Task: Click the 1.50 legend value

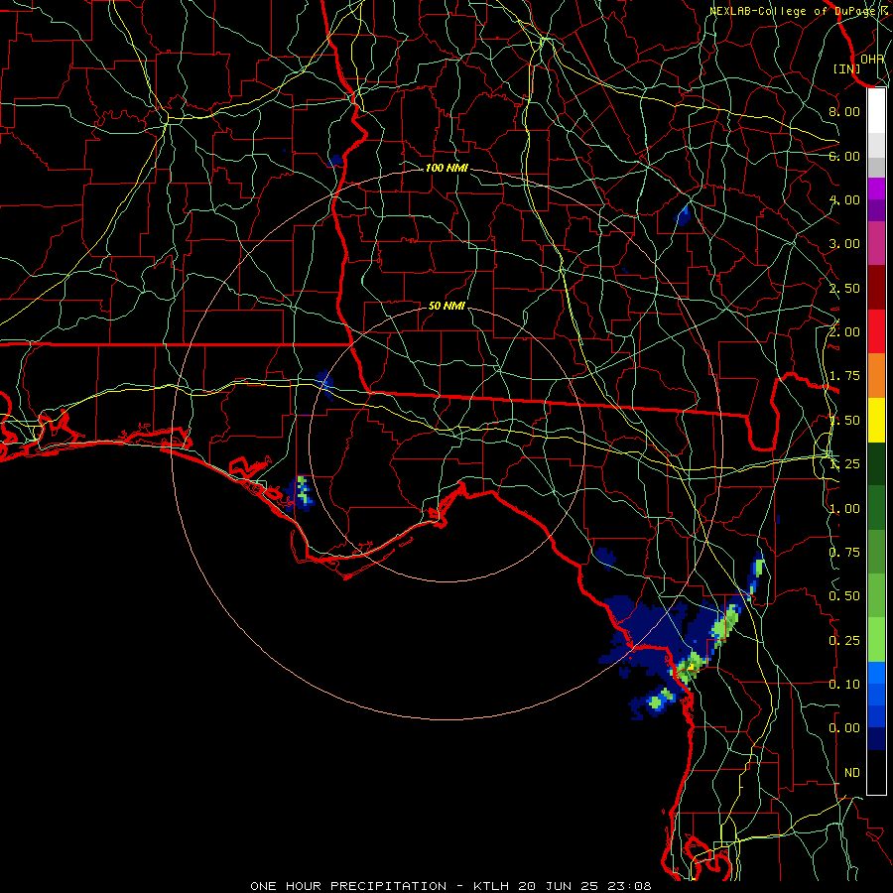Action: point(844,421)
